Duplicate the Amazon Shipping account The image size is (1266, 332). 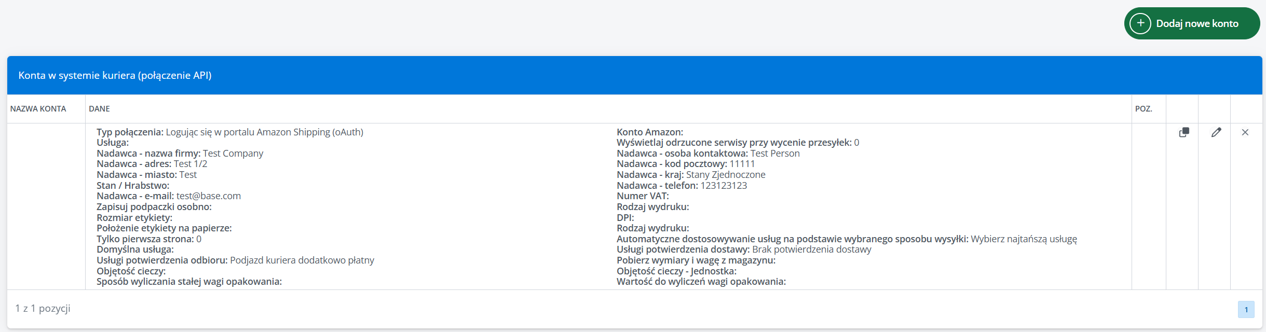(1184, 132)
